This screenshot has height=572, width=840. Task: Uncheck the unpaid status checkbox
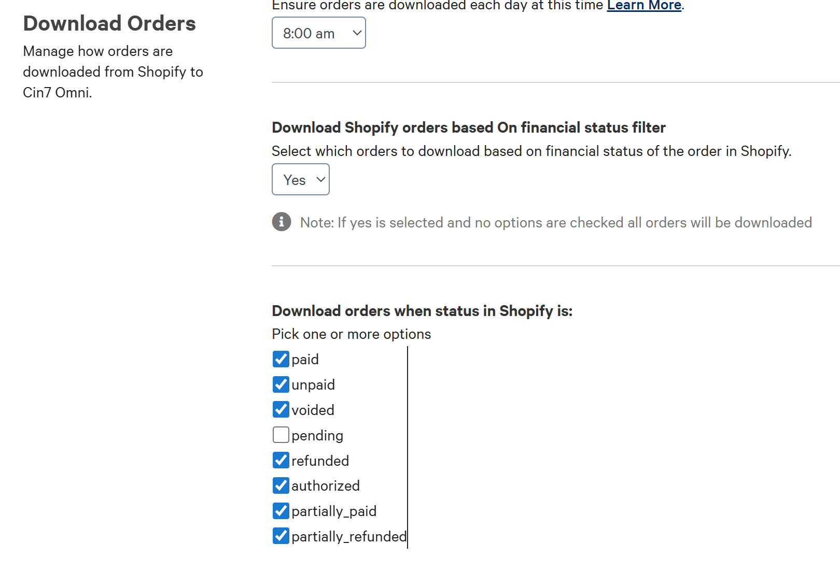281,384
